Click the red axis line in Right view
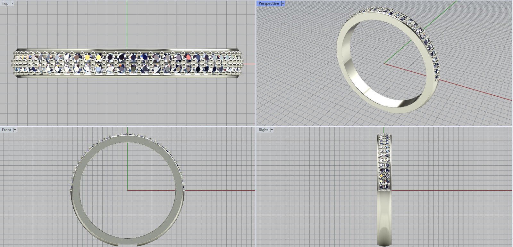Screen dimensions: 513x247 [x=449, y=191]
